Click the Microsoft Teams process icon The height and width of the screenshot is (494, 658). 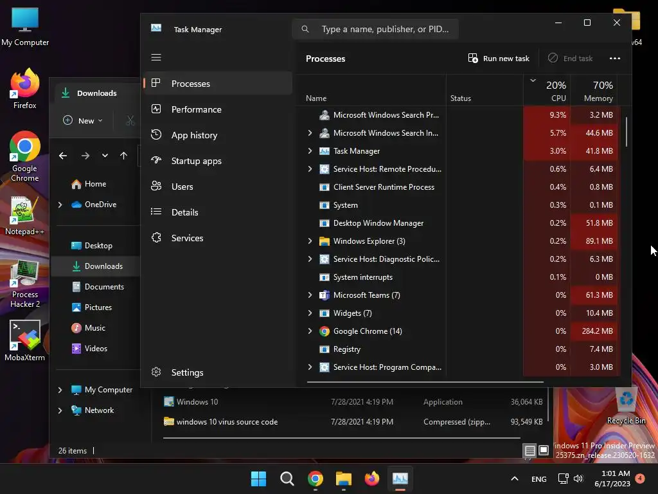324,295
